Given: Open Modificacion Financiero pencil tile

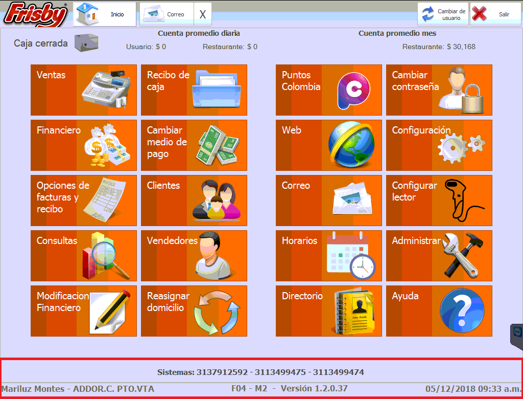Looking at the screenshot, I should (84, 311).
